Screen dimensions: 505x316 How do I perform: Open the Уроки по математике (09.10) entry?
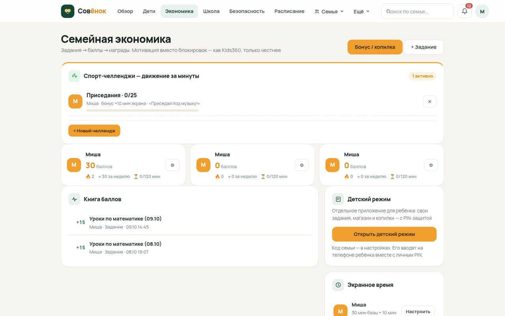[x=190, y=222]
